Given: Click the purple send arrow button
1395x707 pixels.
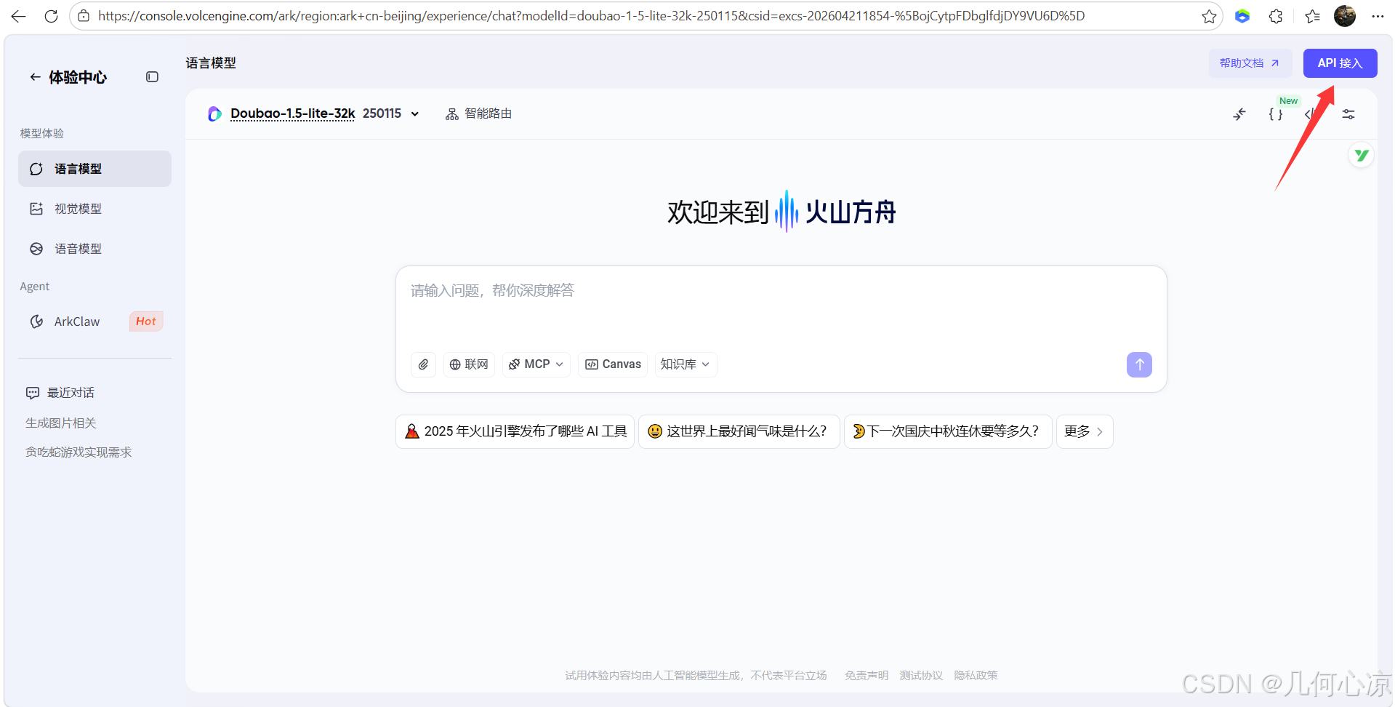Looking at the screenshot, I should 1139,364.
